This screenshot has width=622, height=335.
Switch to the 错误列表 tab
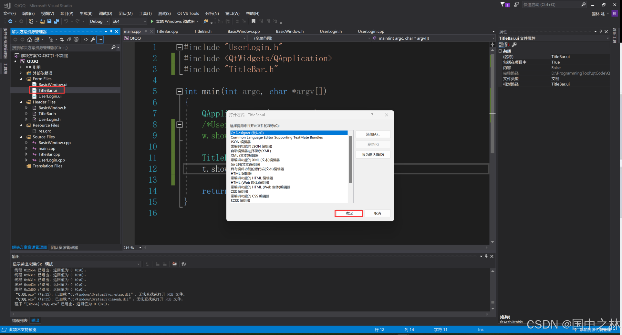(20, 320)
